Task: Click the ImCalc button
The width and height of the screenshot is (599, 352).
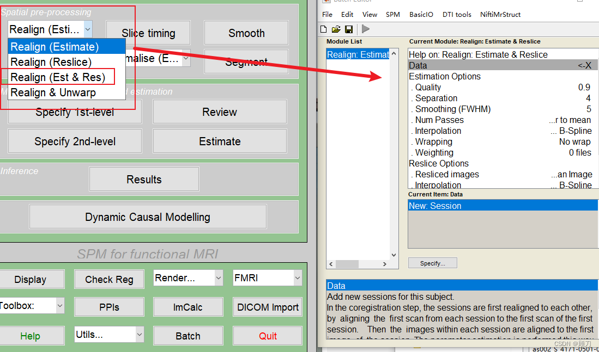Action: coord(188,307)
